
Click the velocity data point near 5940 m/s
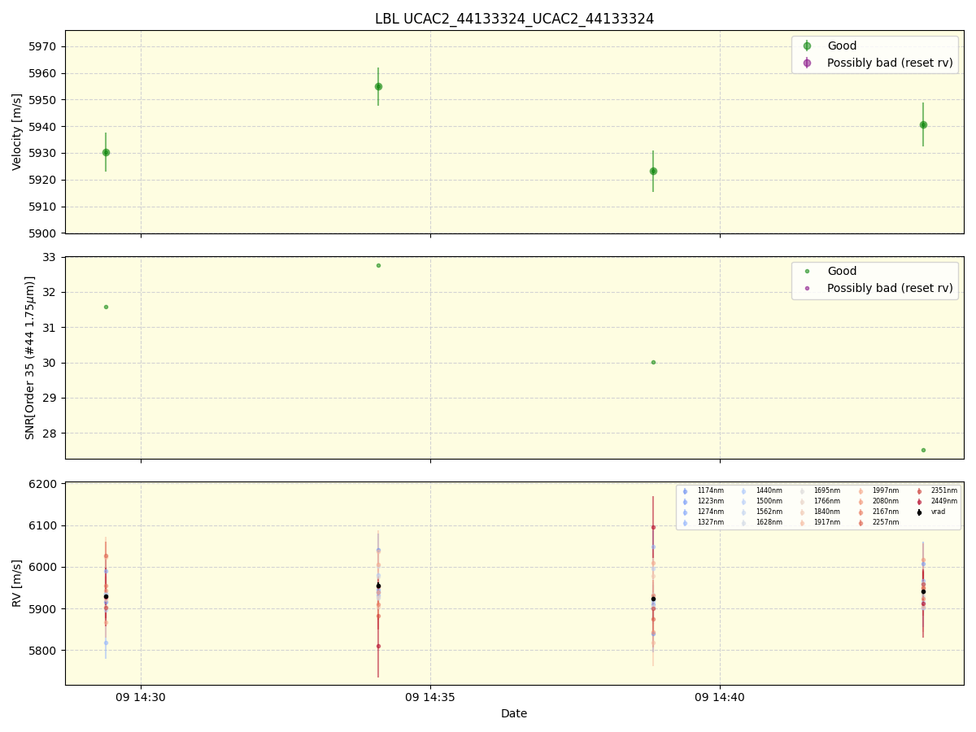click(923, 124)
